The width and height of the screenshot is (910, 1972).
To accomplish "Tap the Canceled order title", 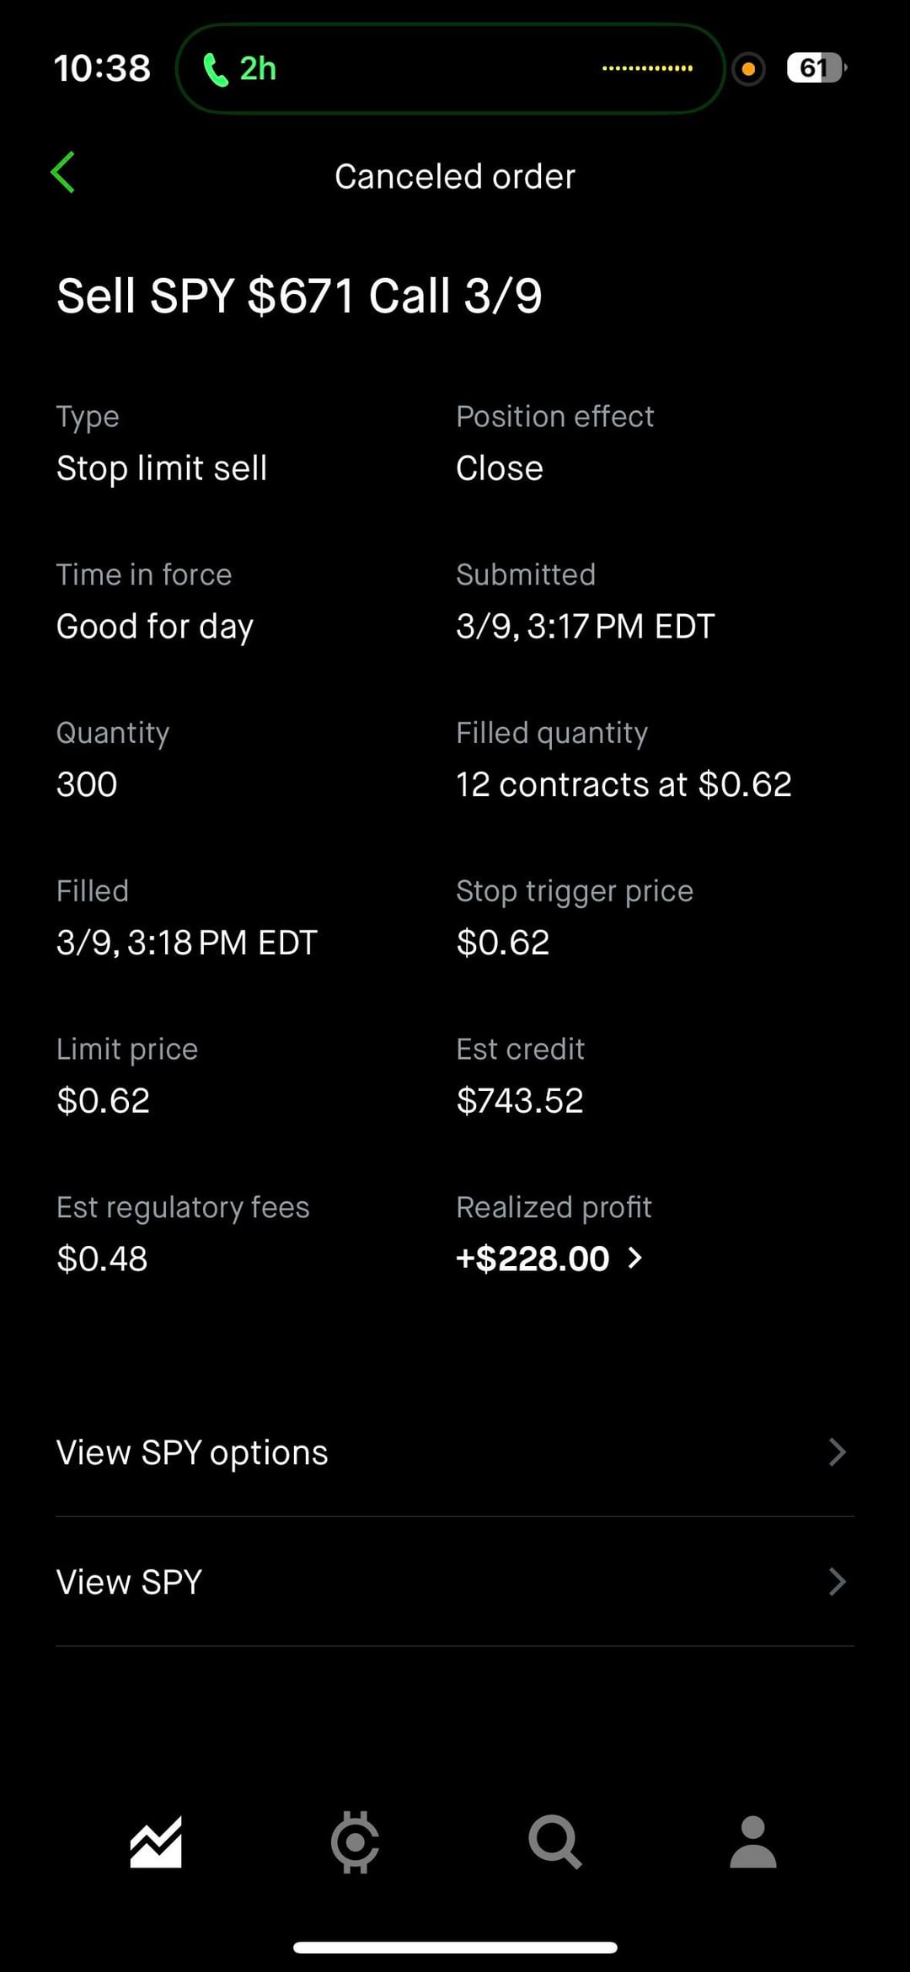I will (x=455, y=177).
